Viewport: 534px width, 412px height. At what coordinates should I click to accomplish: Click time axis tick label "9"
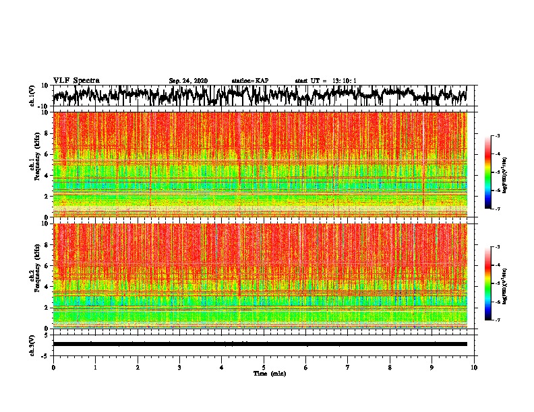point(432,368)
